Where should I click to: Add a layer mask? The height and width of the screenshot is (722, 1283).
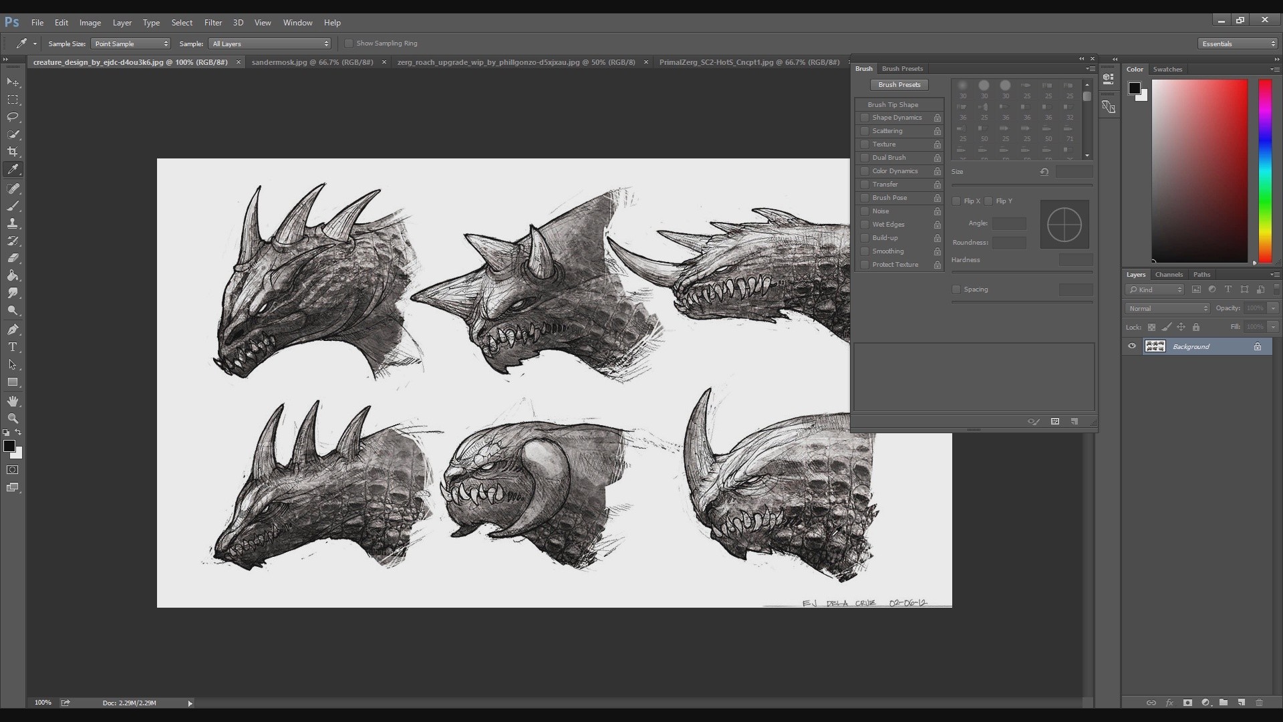pyautogui.click(x=1187, y=703)
